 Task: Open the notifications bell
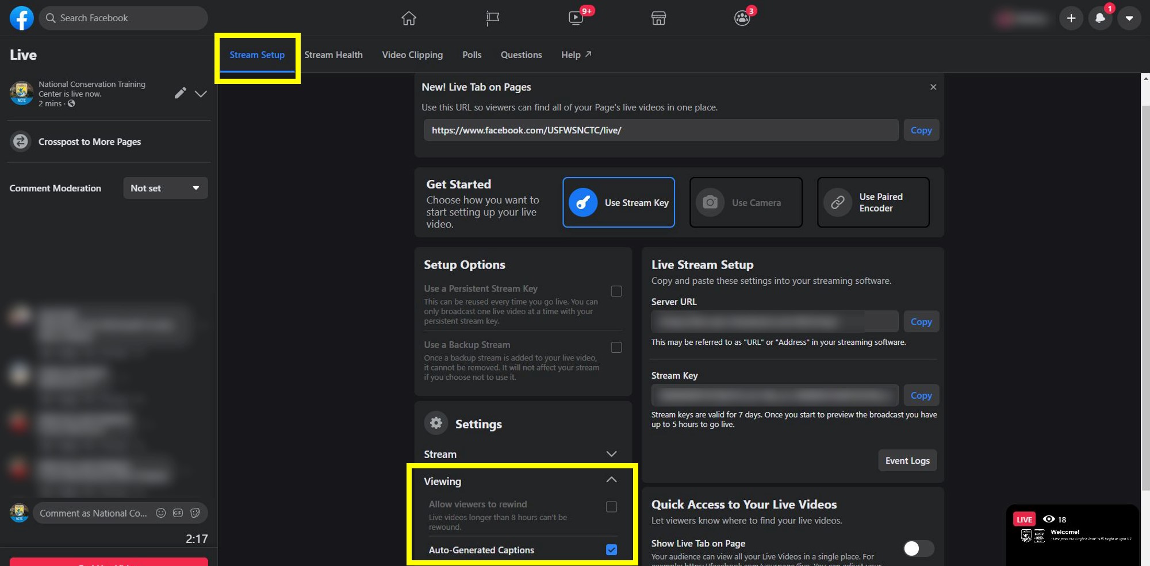[1100, 18]
